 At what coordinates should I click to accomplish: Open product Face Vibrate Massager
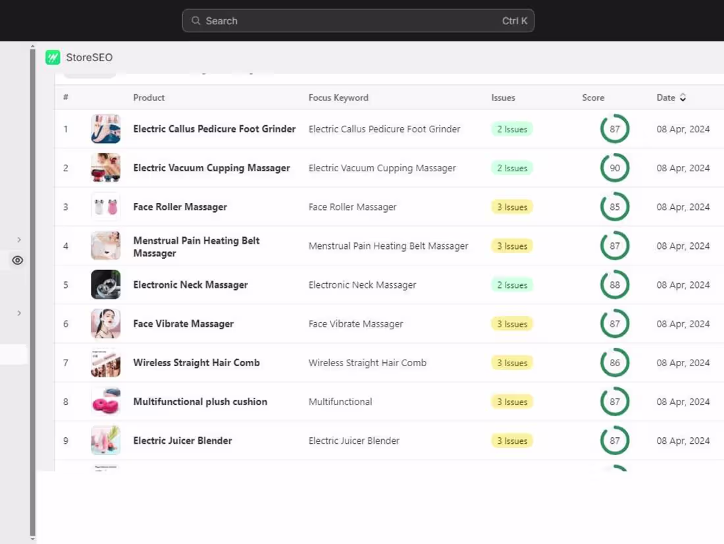coord(184,323)
